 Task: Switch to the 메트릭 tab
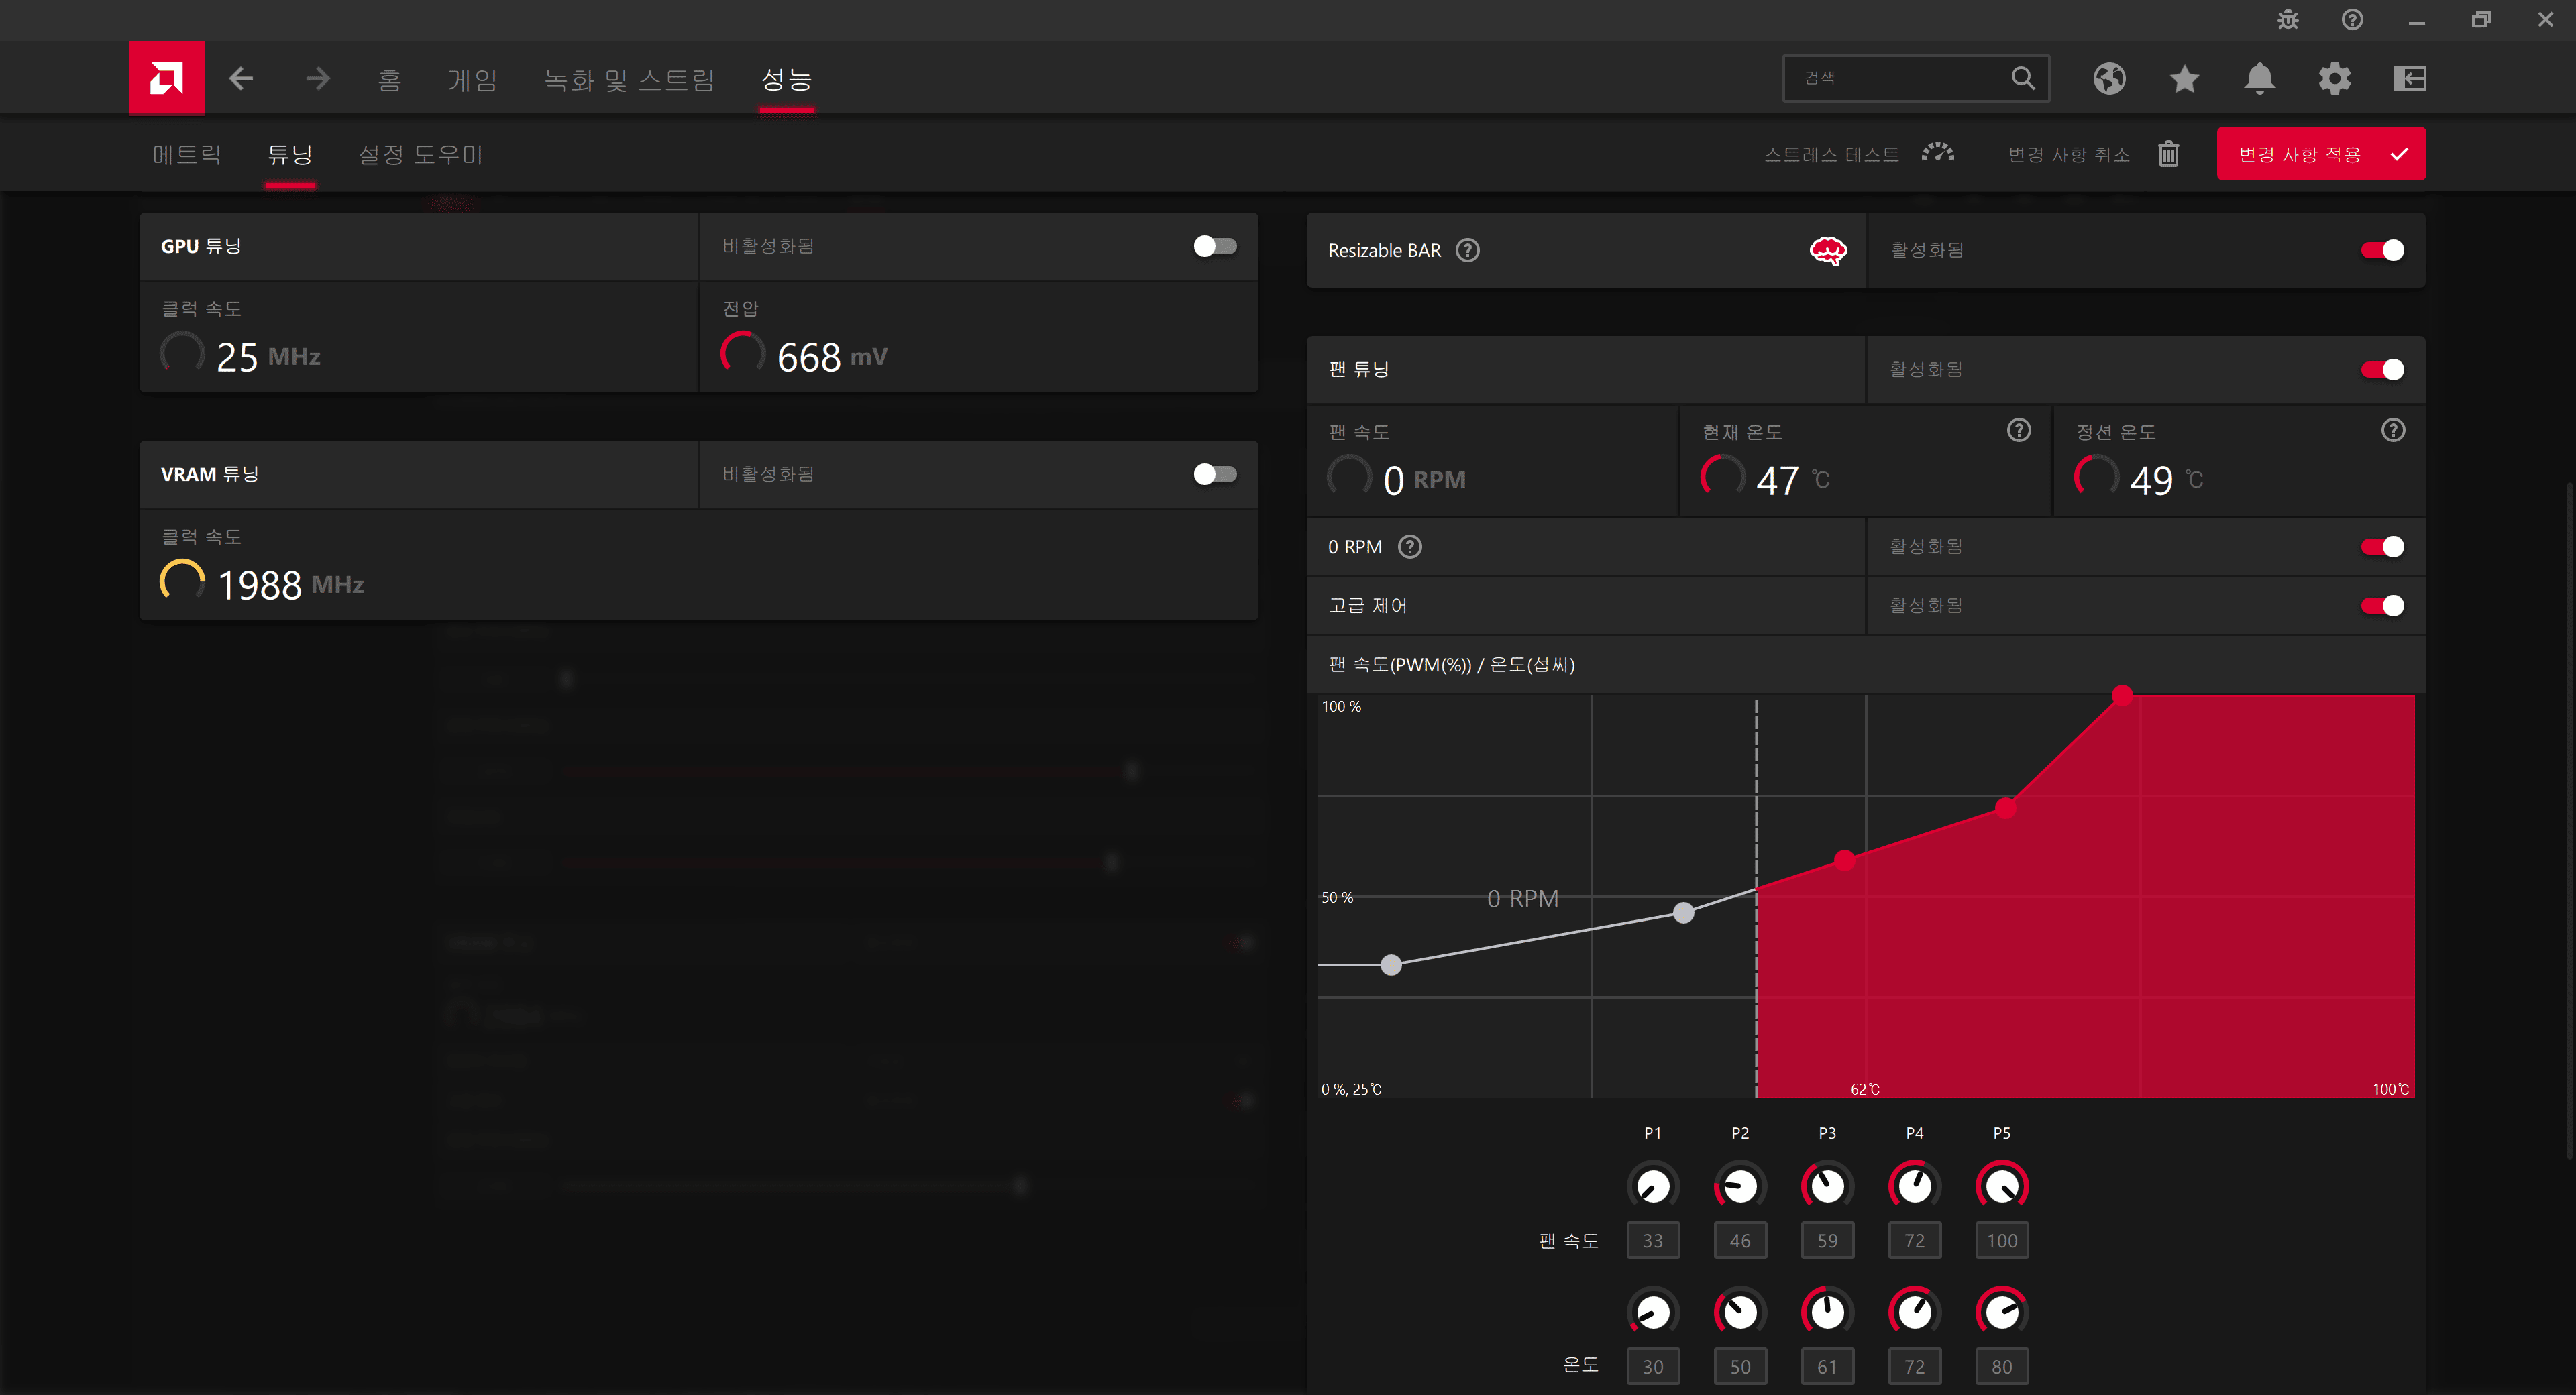coord(187,154)
